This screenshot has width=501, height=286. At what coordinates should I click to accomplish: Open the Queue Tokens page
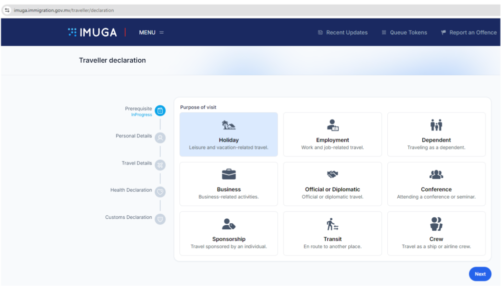click(404, 33)
